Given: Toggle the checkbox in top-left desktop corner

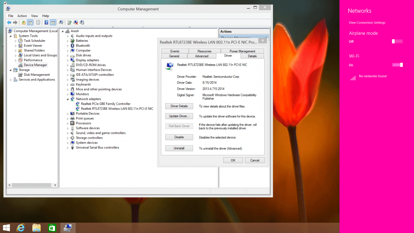Looking at the screenshot, I should click(x=5, y=3).
